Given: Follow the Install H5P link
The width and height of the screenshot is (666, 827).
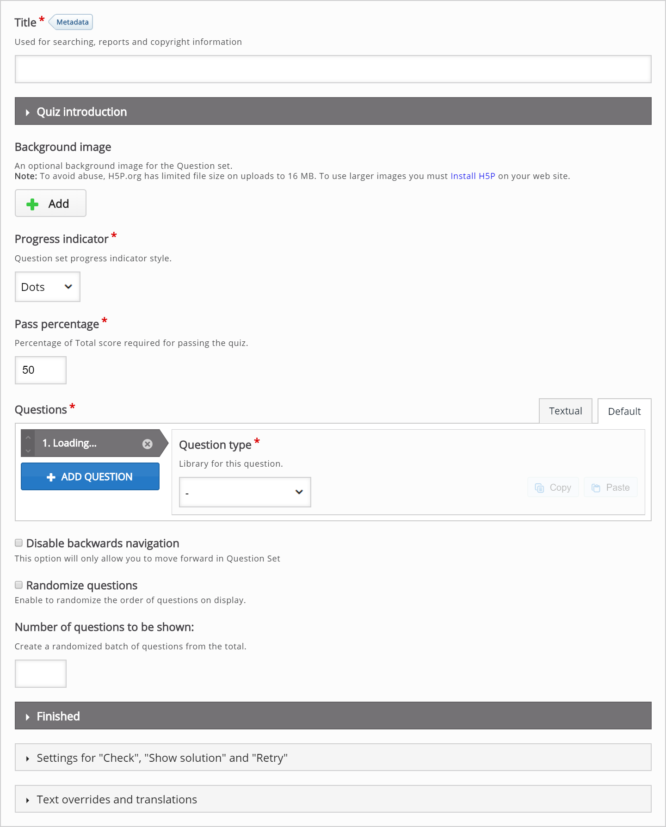Looking at the screenshot, I should point(473,176).
